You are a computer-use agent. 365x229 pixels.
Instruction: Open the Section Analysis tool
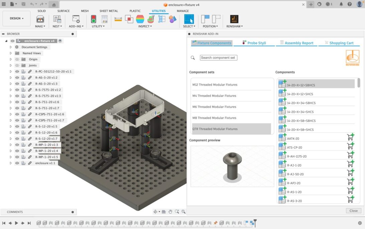(162, 19)
